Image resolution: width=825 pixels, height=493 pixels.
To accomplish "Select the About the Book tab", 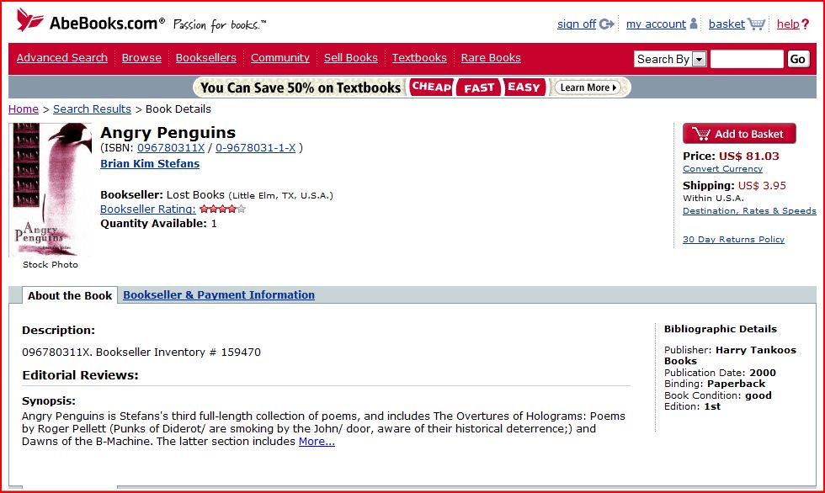I will tap(70, 296).
